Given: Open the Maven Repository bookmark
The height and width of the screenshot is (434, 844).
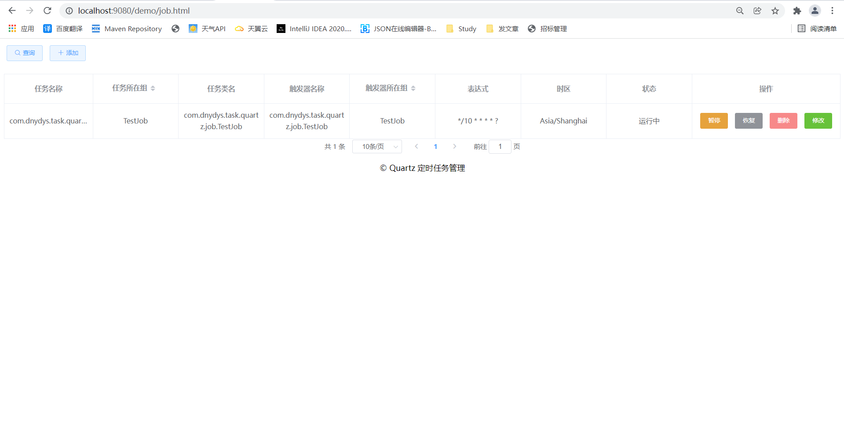Looking at the screenshot, I should click(x=127, y=29).
